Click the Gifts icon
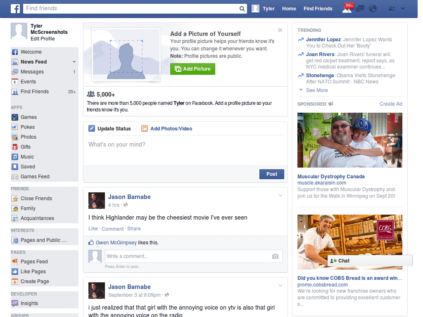The height and width of the screenshot is (317, 423). point(15,147)
